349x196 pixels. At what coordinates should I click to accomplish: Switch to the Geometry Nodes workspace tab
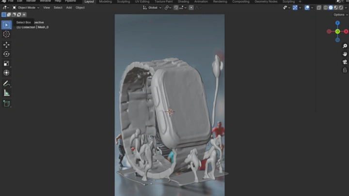pyautogui.click(x=266, y=1)
